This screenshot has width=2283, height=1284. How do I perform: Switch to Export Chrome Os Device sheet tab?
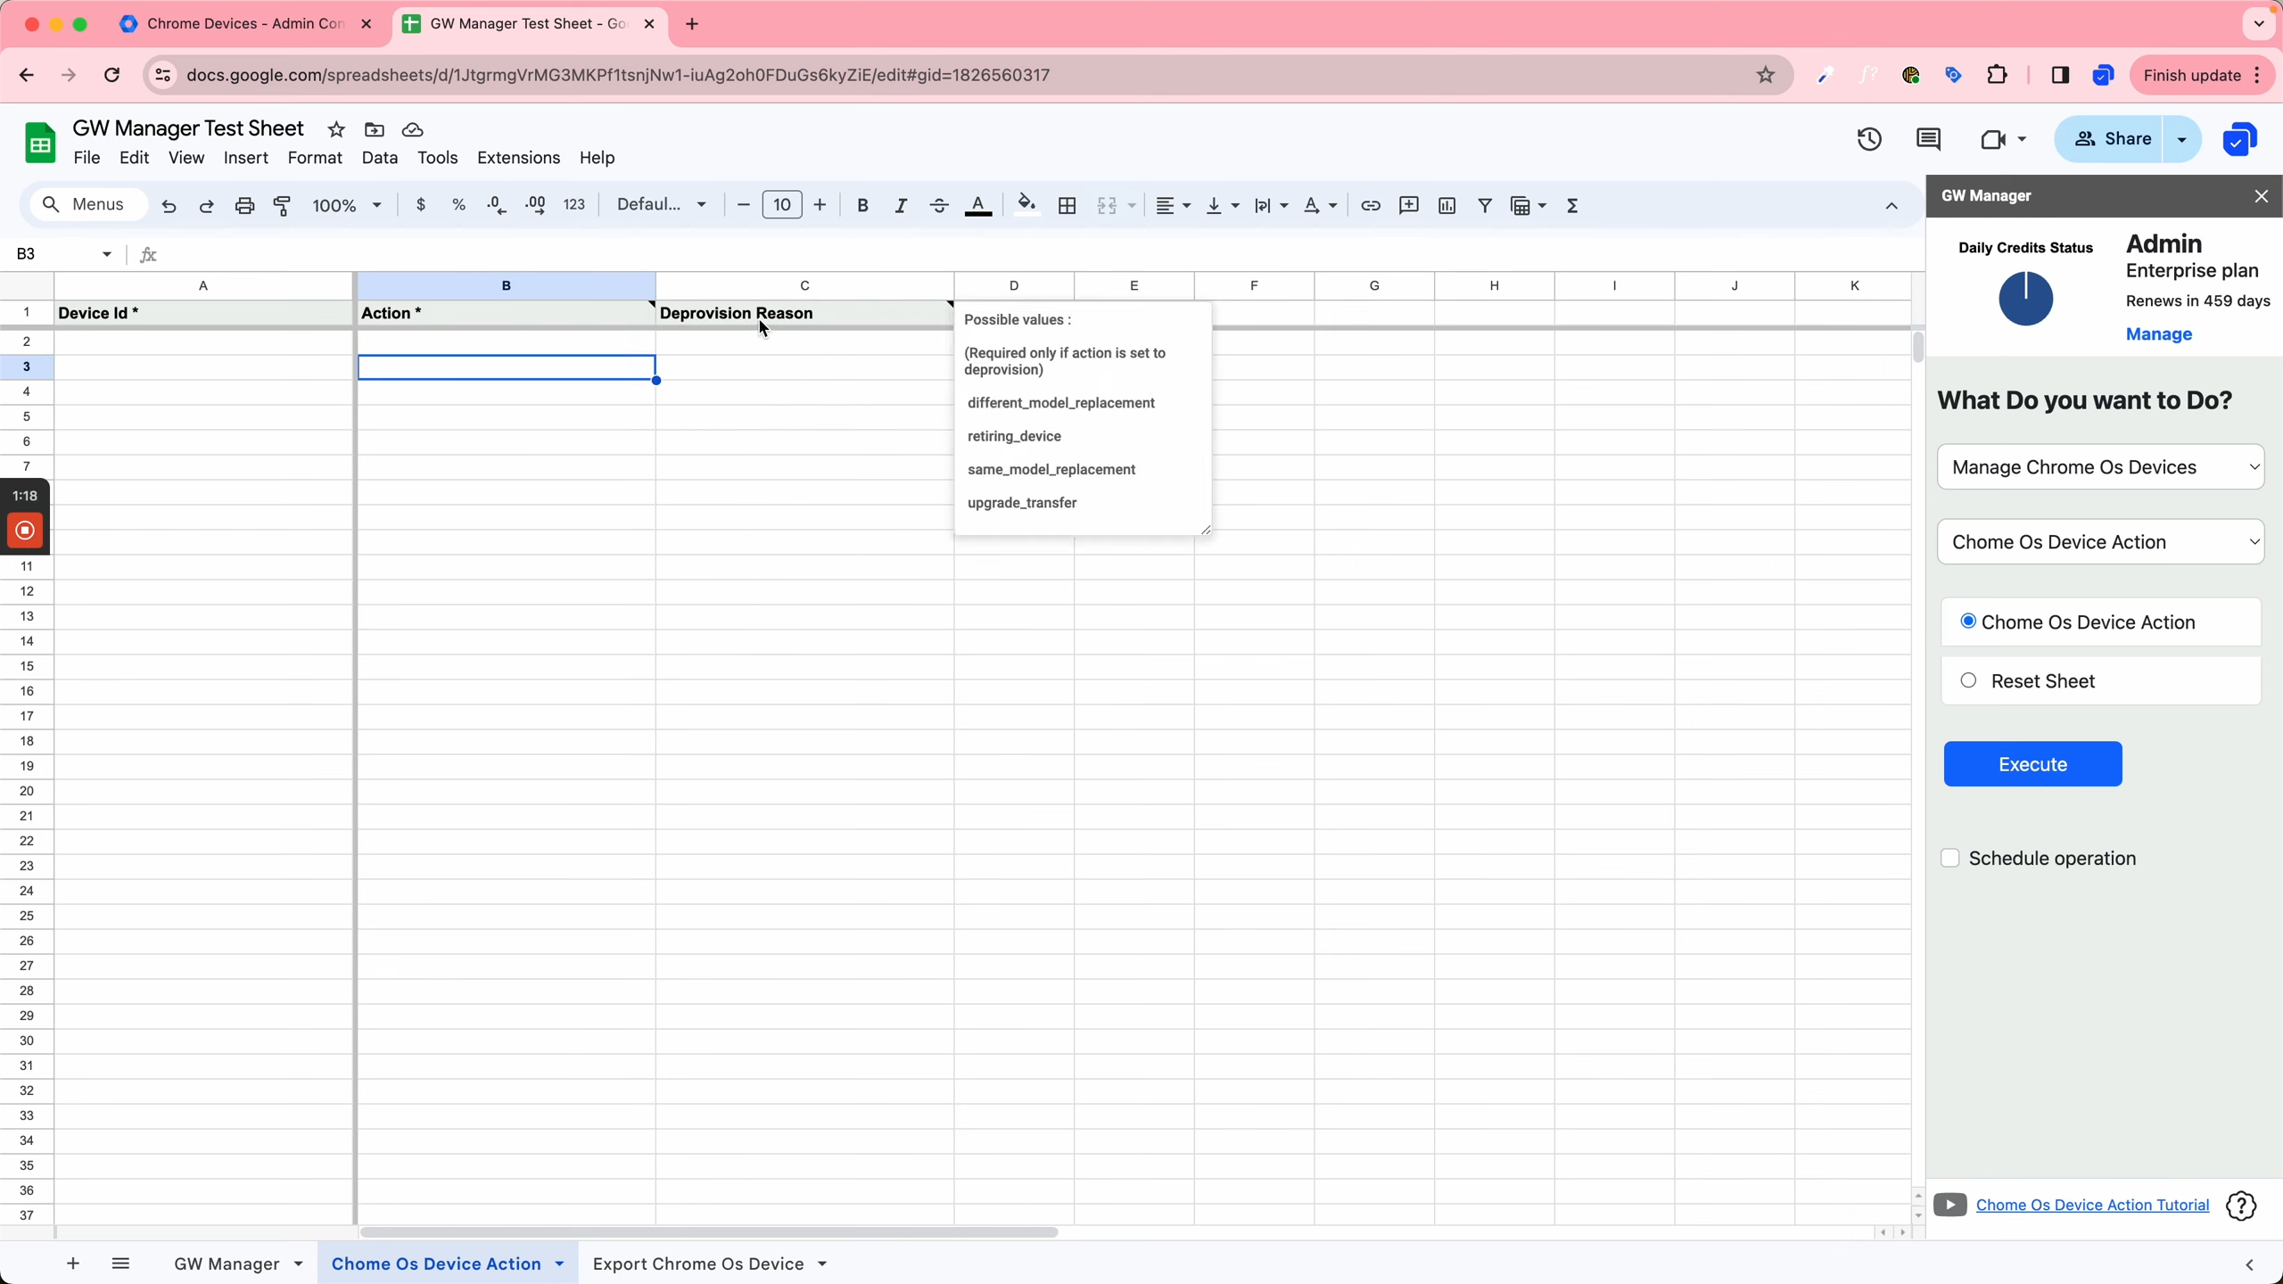click(698, 1263)
